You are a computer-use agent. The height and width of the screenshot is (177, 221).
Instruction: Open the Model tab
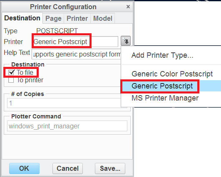(103, 18)
